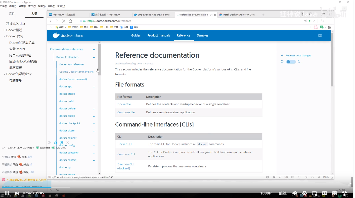Open the Docker CLI table link
This screenshot has width=355, height=198.
click(124, 144)
